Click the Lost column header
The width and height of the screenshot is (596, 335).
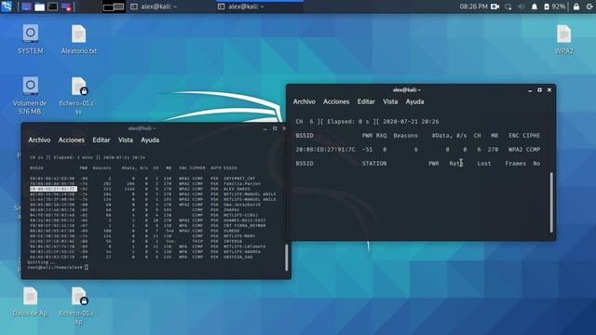pos(484,164)
